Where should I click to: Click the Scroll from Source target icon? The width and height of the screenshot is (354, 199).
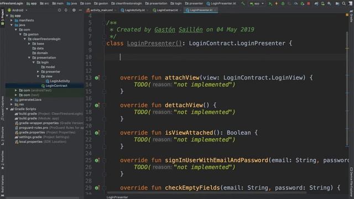(59, 10)
